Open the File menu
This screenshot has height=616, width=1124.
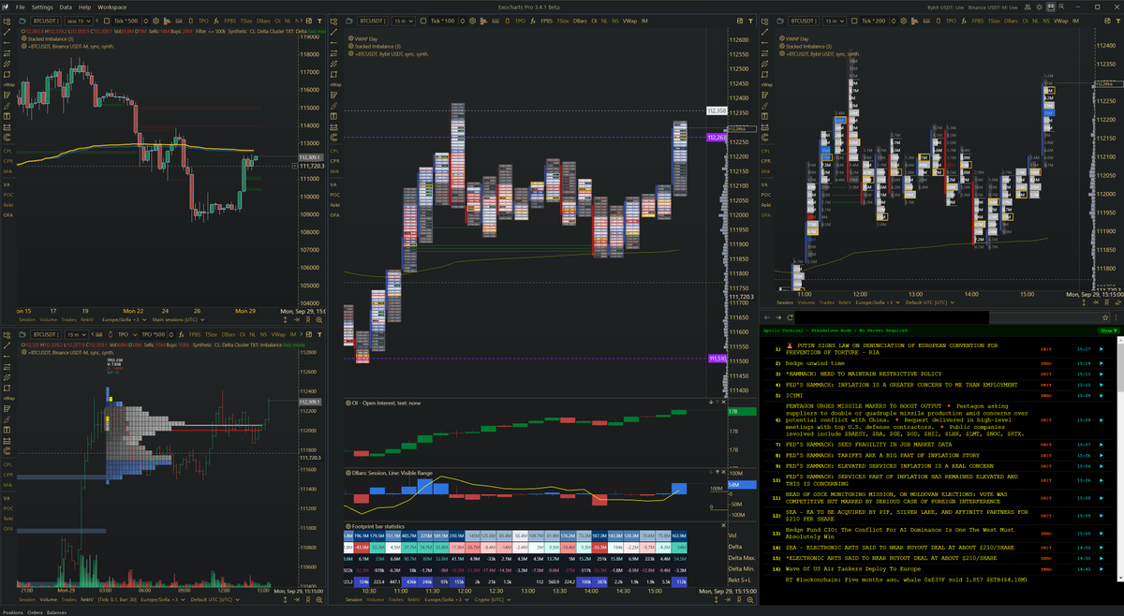pyautogui.click(x=20, y=7)
